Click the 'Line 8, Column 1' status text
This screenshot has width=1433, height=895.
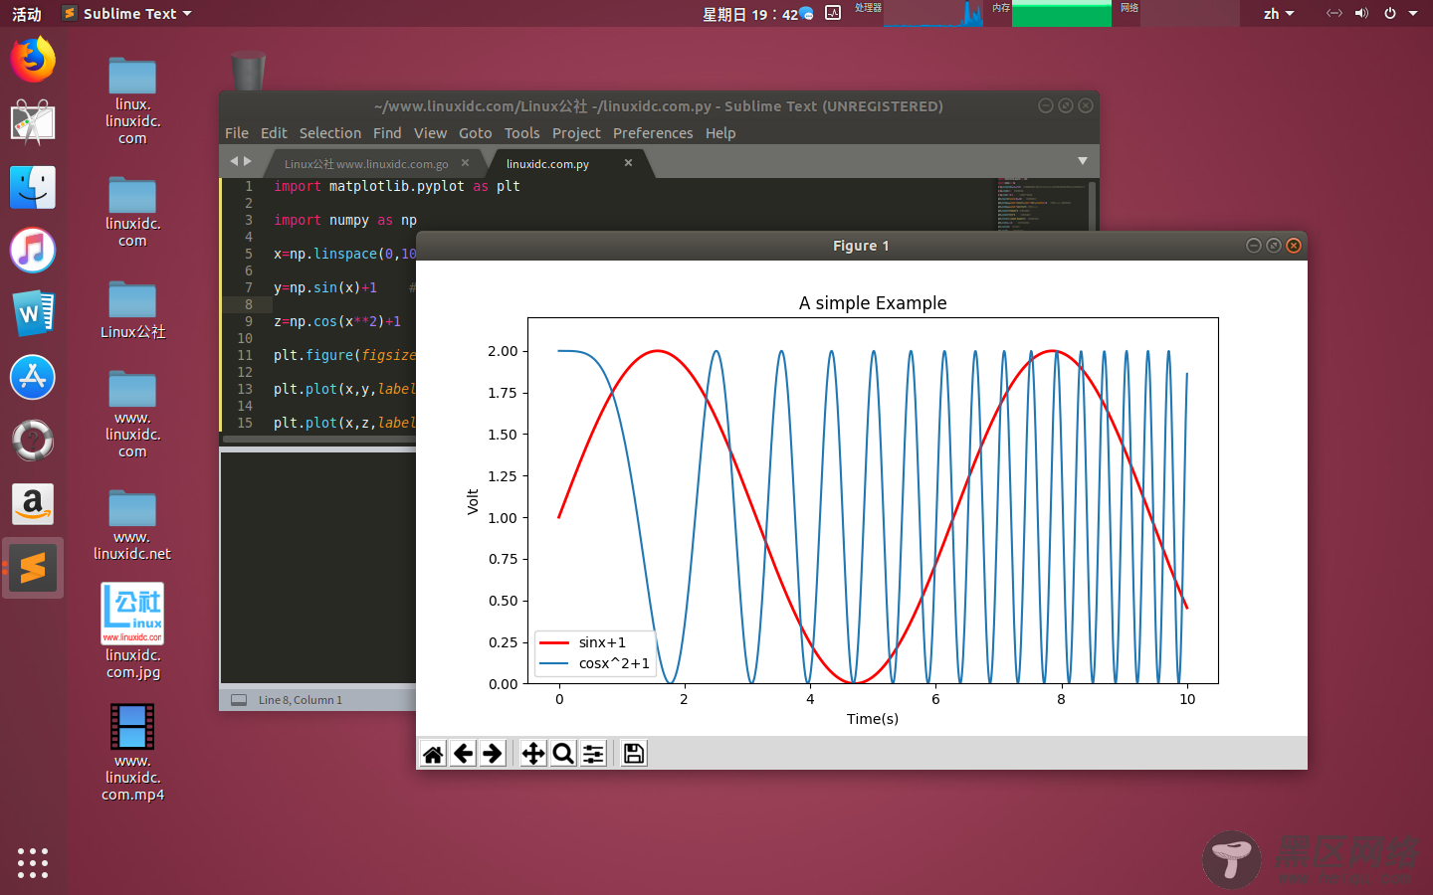click(x=301, y=700)
